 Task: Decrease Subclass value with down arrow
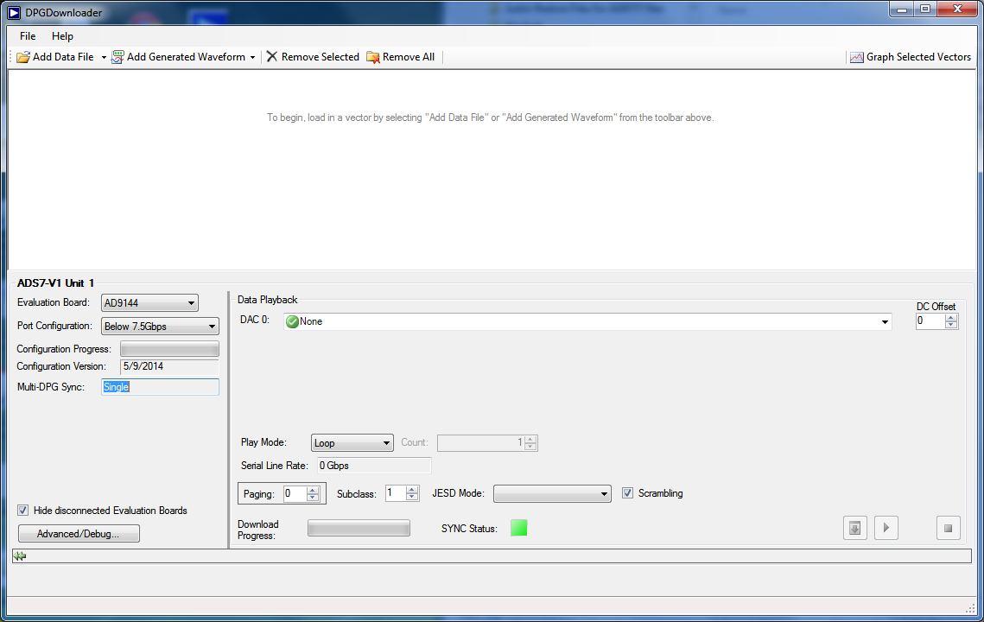click(x=412, y=498)
